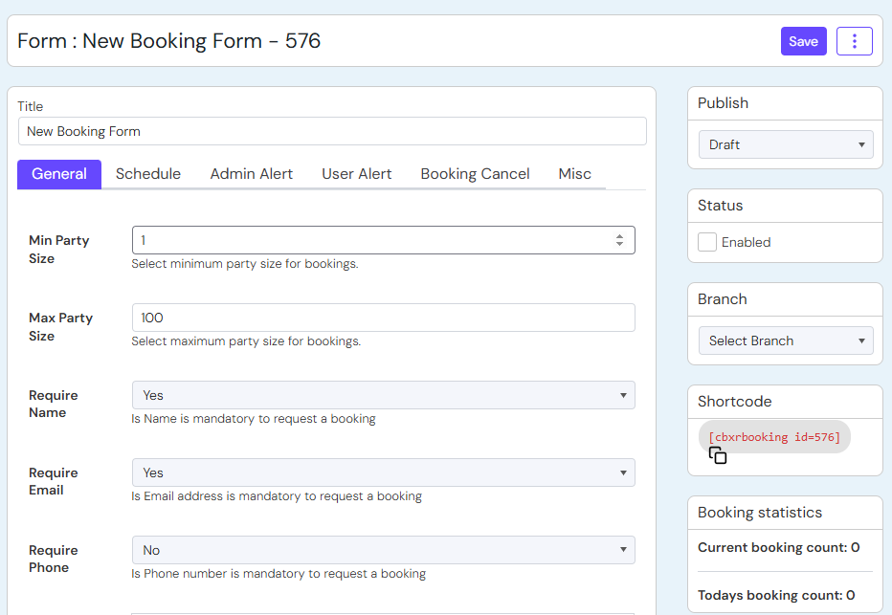The width and height of the screenshot is (892, 615).
Task: Click the Require Phone label
Action: click(x=54, y=559)
